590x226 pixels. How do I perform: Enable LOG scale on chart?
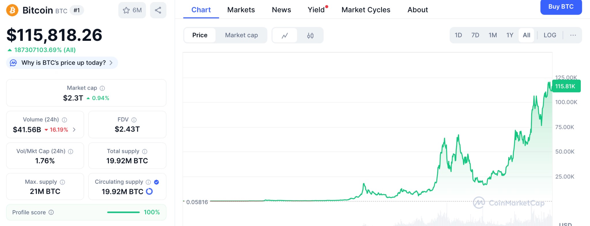click(550, 35)
